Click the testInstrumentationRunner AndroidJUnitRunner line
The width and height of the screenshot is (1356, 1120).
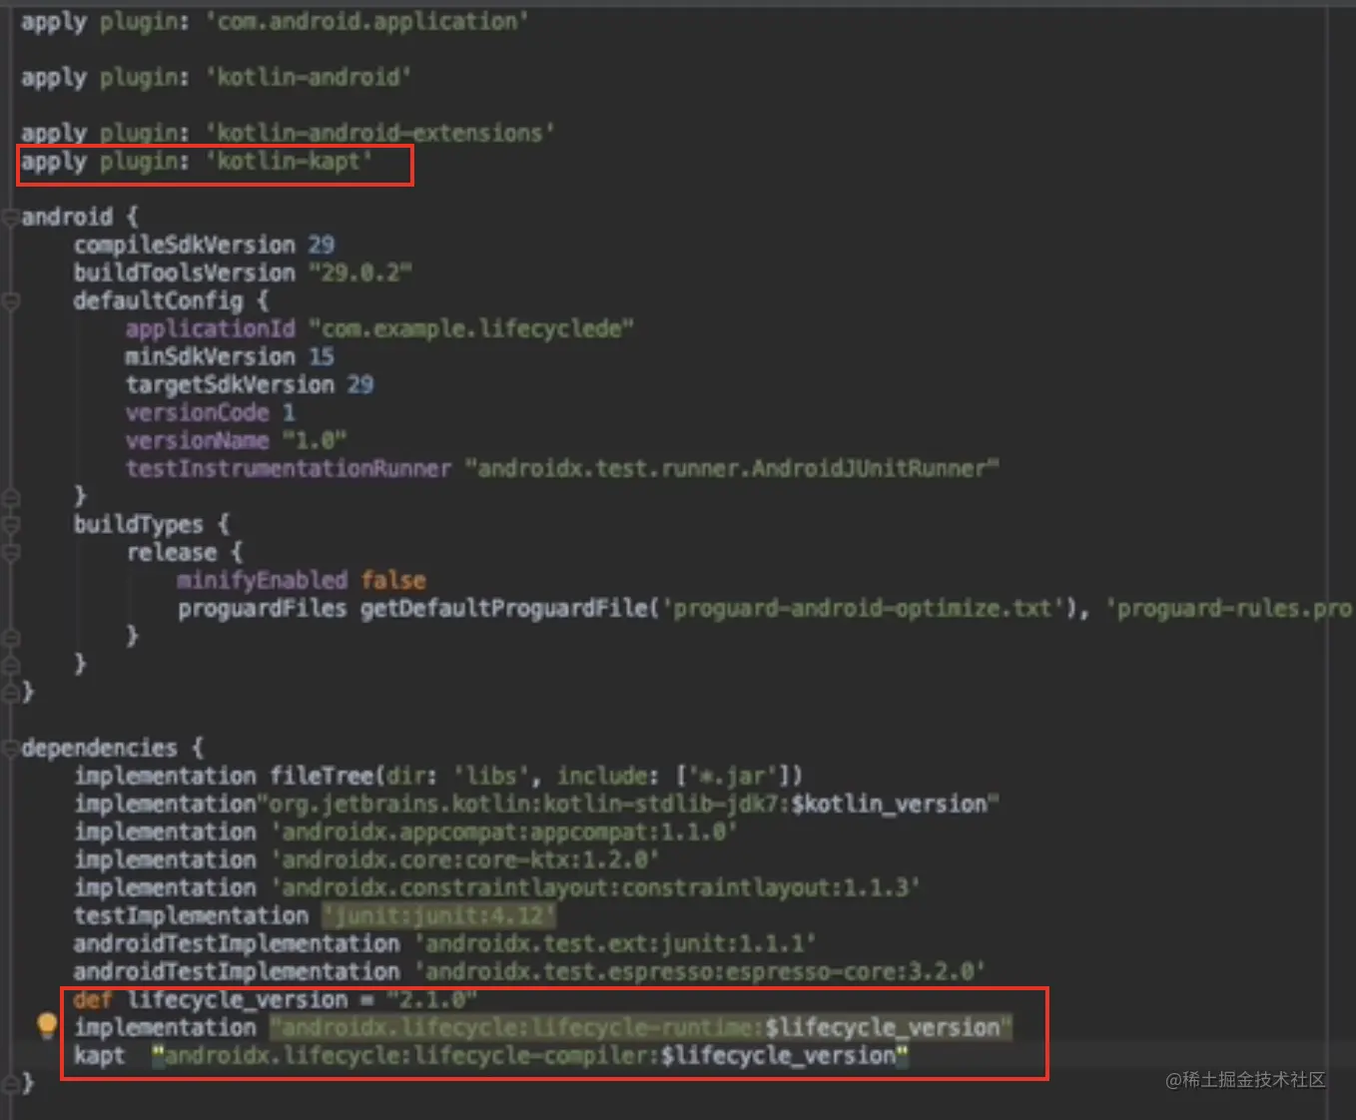click(562, 468)
